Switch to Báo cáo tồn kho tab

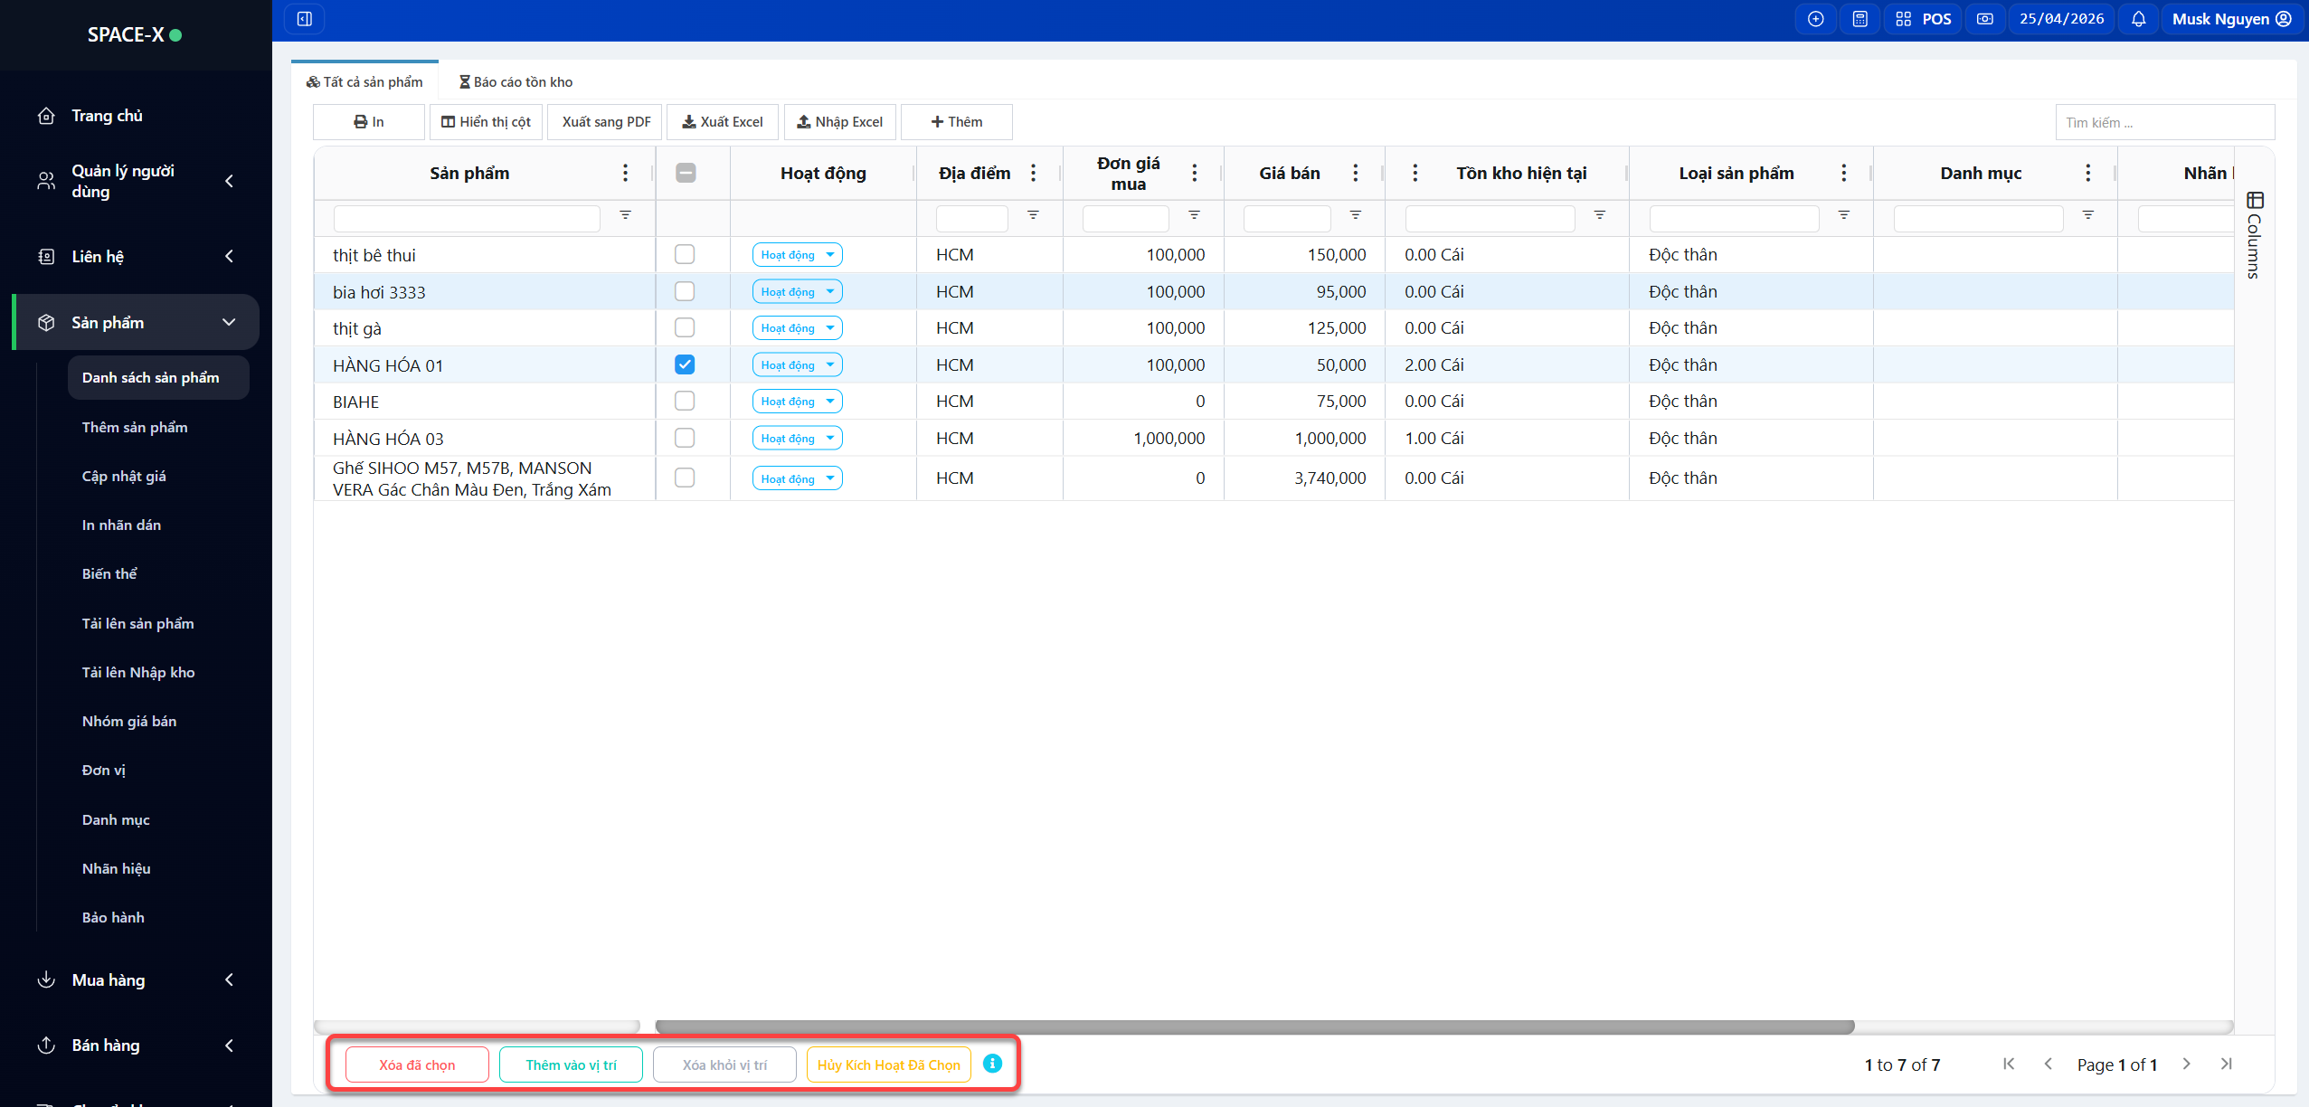pos(516,81)
